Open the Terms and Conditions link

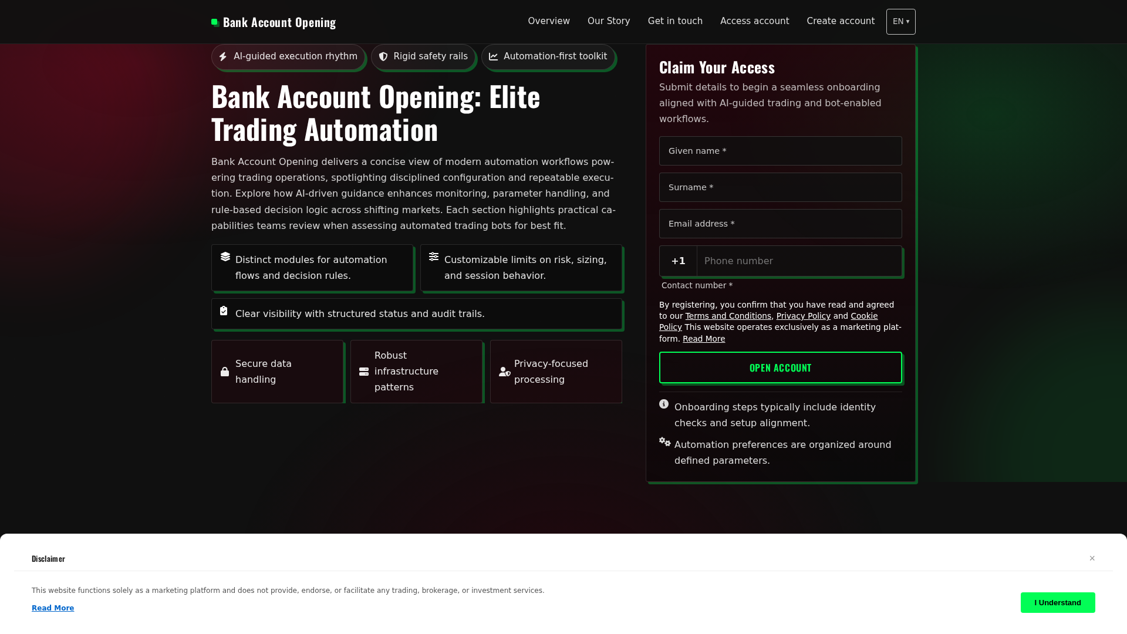point(728,316)
